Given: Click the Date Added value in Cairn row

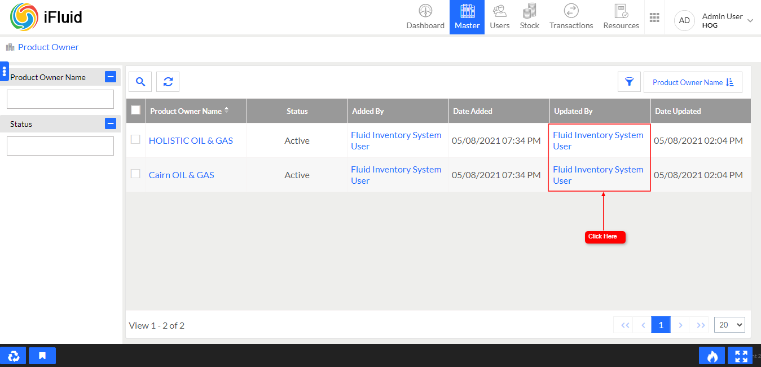Looking at the screenshot, I should coord(496,175).
